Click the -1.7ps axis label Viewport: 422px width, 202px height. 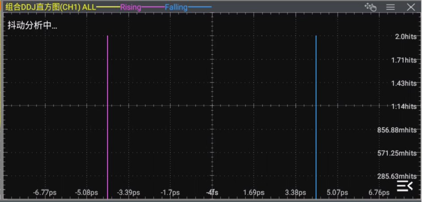pos(170,193)
